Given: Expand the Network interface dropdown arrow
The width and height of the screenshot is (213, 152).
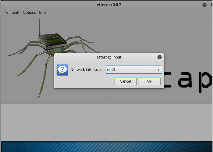Looking at the screenshot, I should [x=158, y=70].
